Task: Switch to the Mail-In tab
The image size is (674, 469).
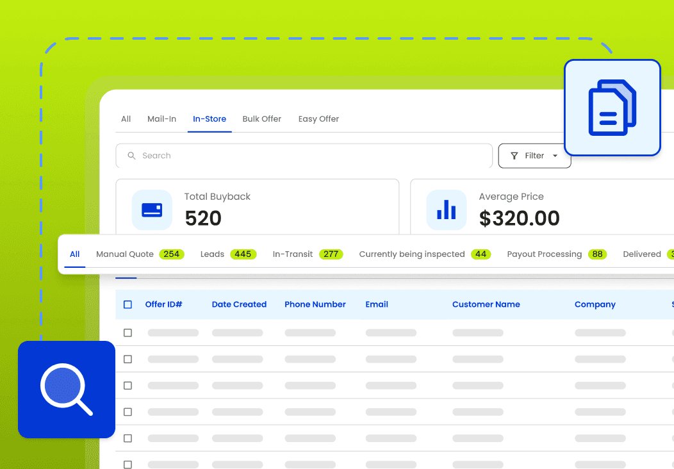Action: [x=161, y=119]
